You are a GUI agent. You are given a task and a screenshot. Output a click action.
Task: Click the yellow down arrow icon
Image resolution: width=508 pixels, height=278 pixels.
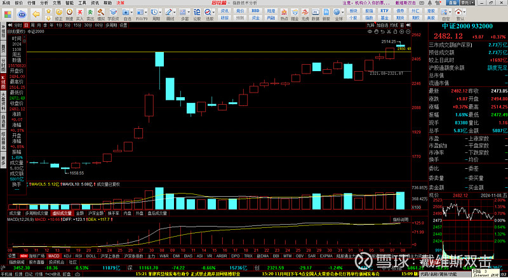tap(48, 18)
